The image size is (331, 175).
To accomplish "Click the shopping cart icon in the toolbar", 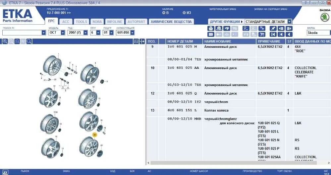I will click(262, 34).
